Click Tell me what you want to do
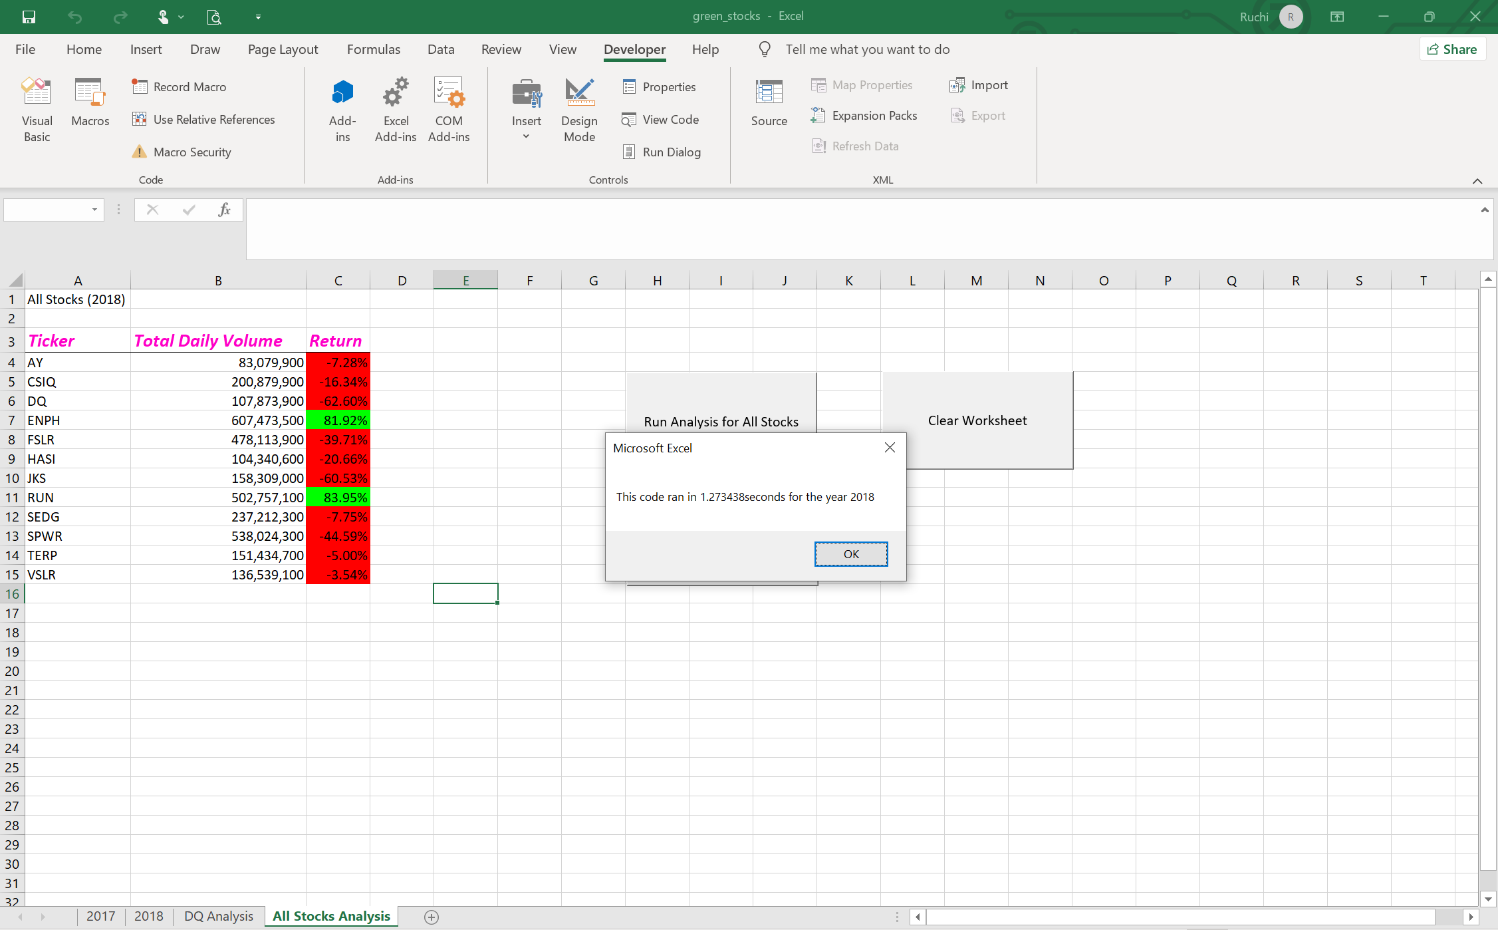 click(867, 49)
